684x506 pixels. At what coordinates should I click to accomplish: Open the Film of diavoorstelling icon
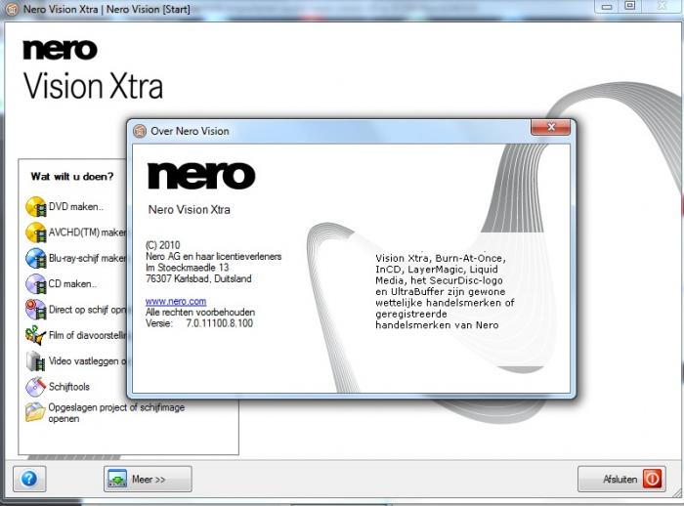(x=36, y=335)
